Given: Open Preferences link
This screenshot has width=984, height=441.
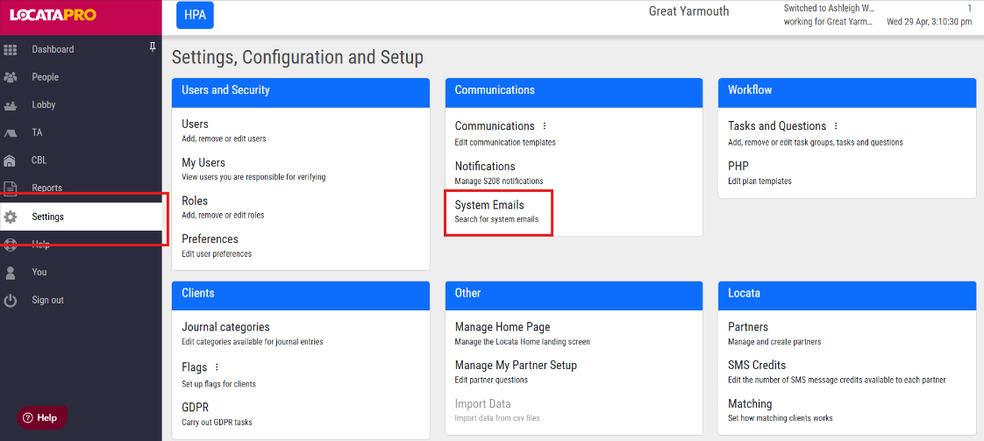Looking at the screenshot, I should [x=210, y=239].
